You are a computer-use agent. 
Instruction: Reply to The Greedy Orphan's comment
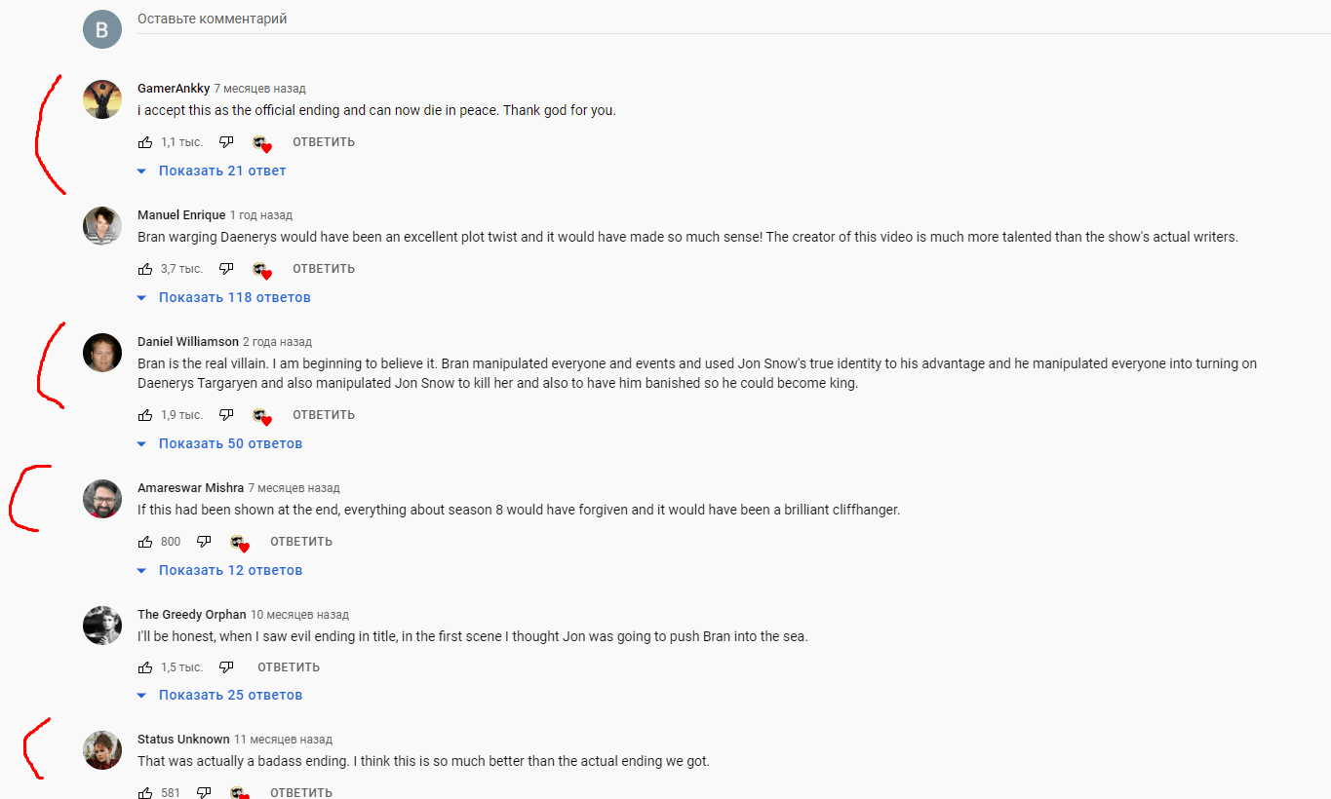(289, 667)
